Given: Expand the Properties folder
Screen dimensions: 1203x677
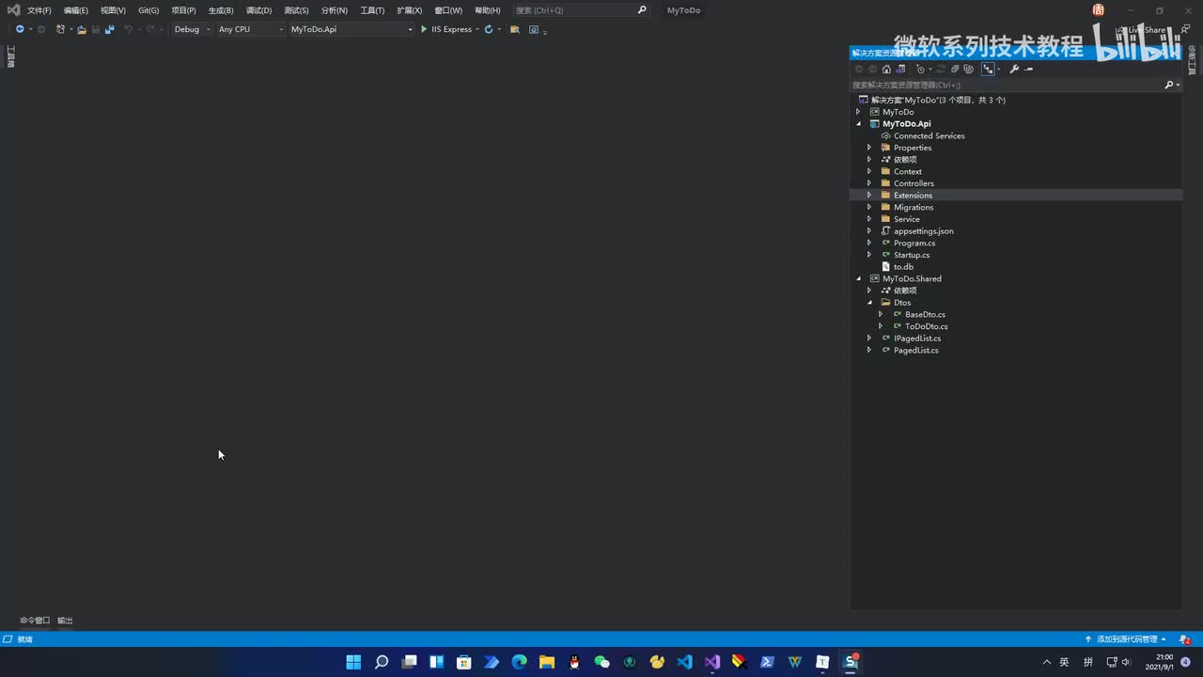Looking at the screenshot, I should (x=869, y=148).
